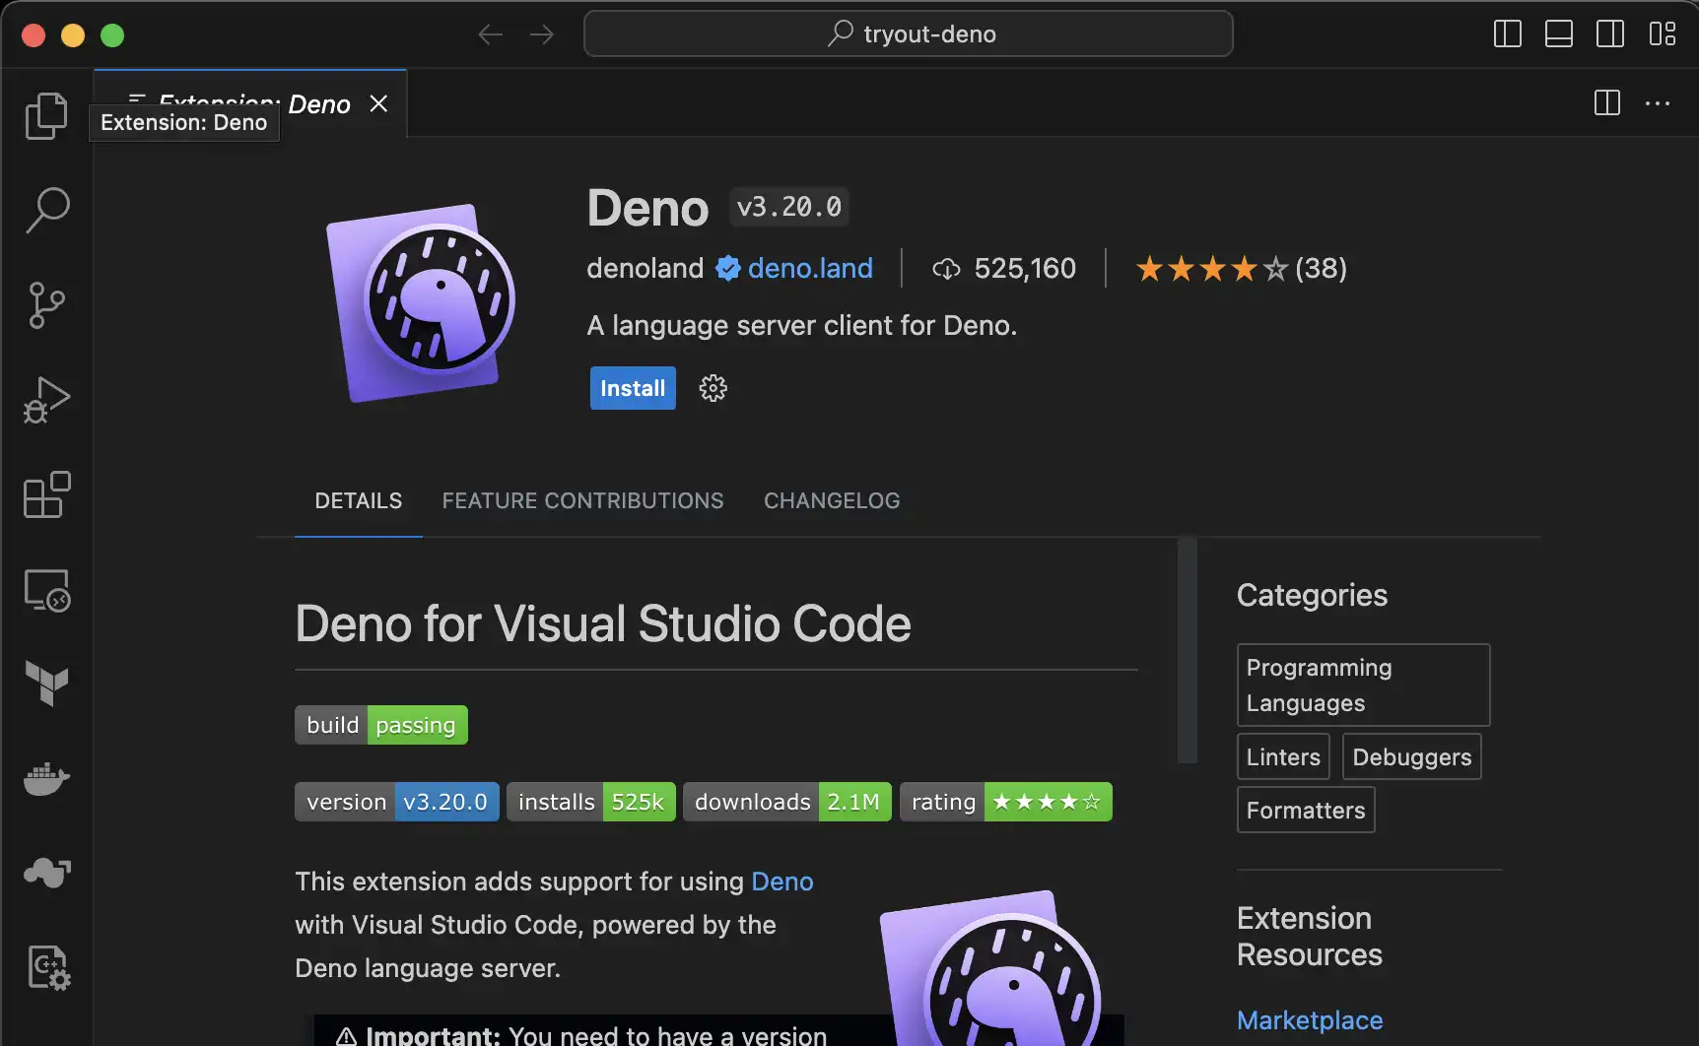The height and width of the screenshot is (1046, 1699).
Task: Open the Explorer view in activity bar
Action: tap(46, 115)
